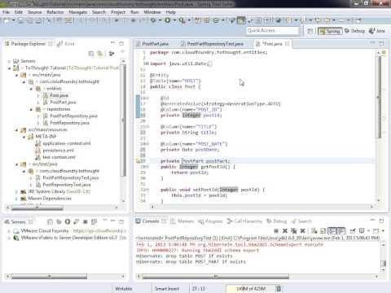Open the Refactor menu
391x293 pixels.
pos(55,12)
